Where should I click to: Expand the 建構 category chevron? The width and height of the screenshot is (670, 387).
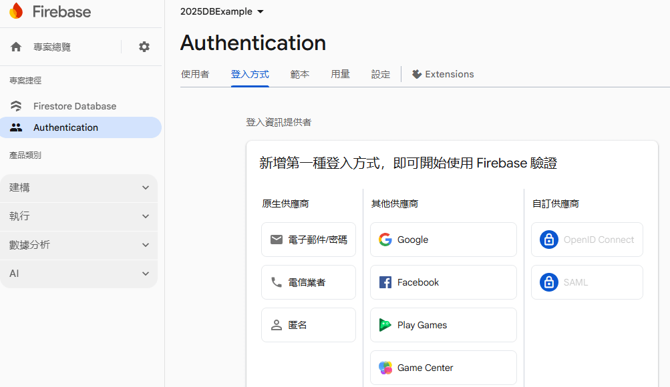tap(146, 187)
